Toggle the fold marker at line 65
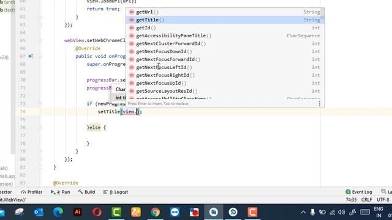392x220 pixels. pos(40,40)
